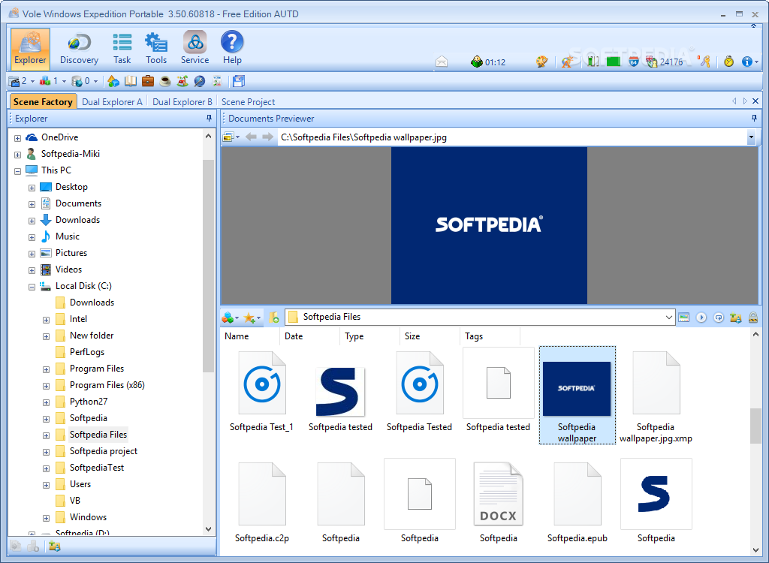Image resolution: width=769 pixels, height=563 pixels.
Task: Pin the Explorer panel
Action: tap(209, 118)
